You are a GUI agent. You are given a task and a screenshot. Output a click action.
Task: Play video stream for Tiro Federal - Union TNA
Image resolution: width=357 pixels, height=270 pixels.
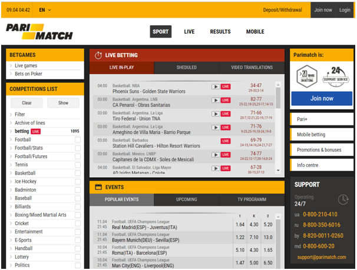216,114
